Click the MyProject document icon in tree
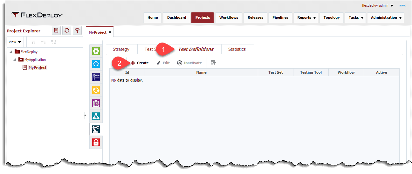412x174 pixels. point(25,67)
